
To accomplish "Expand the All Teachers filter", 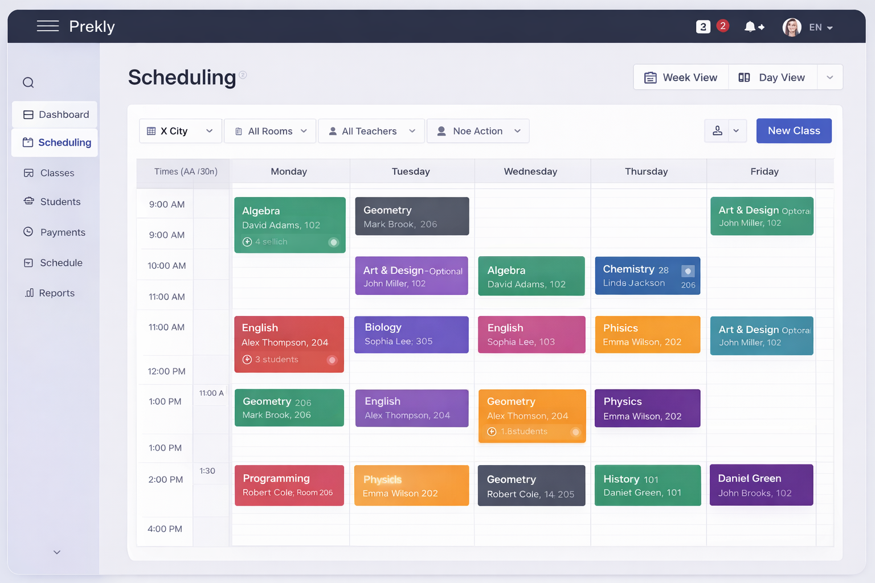I will (x=371, y=130).
